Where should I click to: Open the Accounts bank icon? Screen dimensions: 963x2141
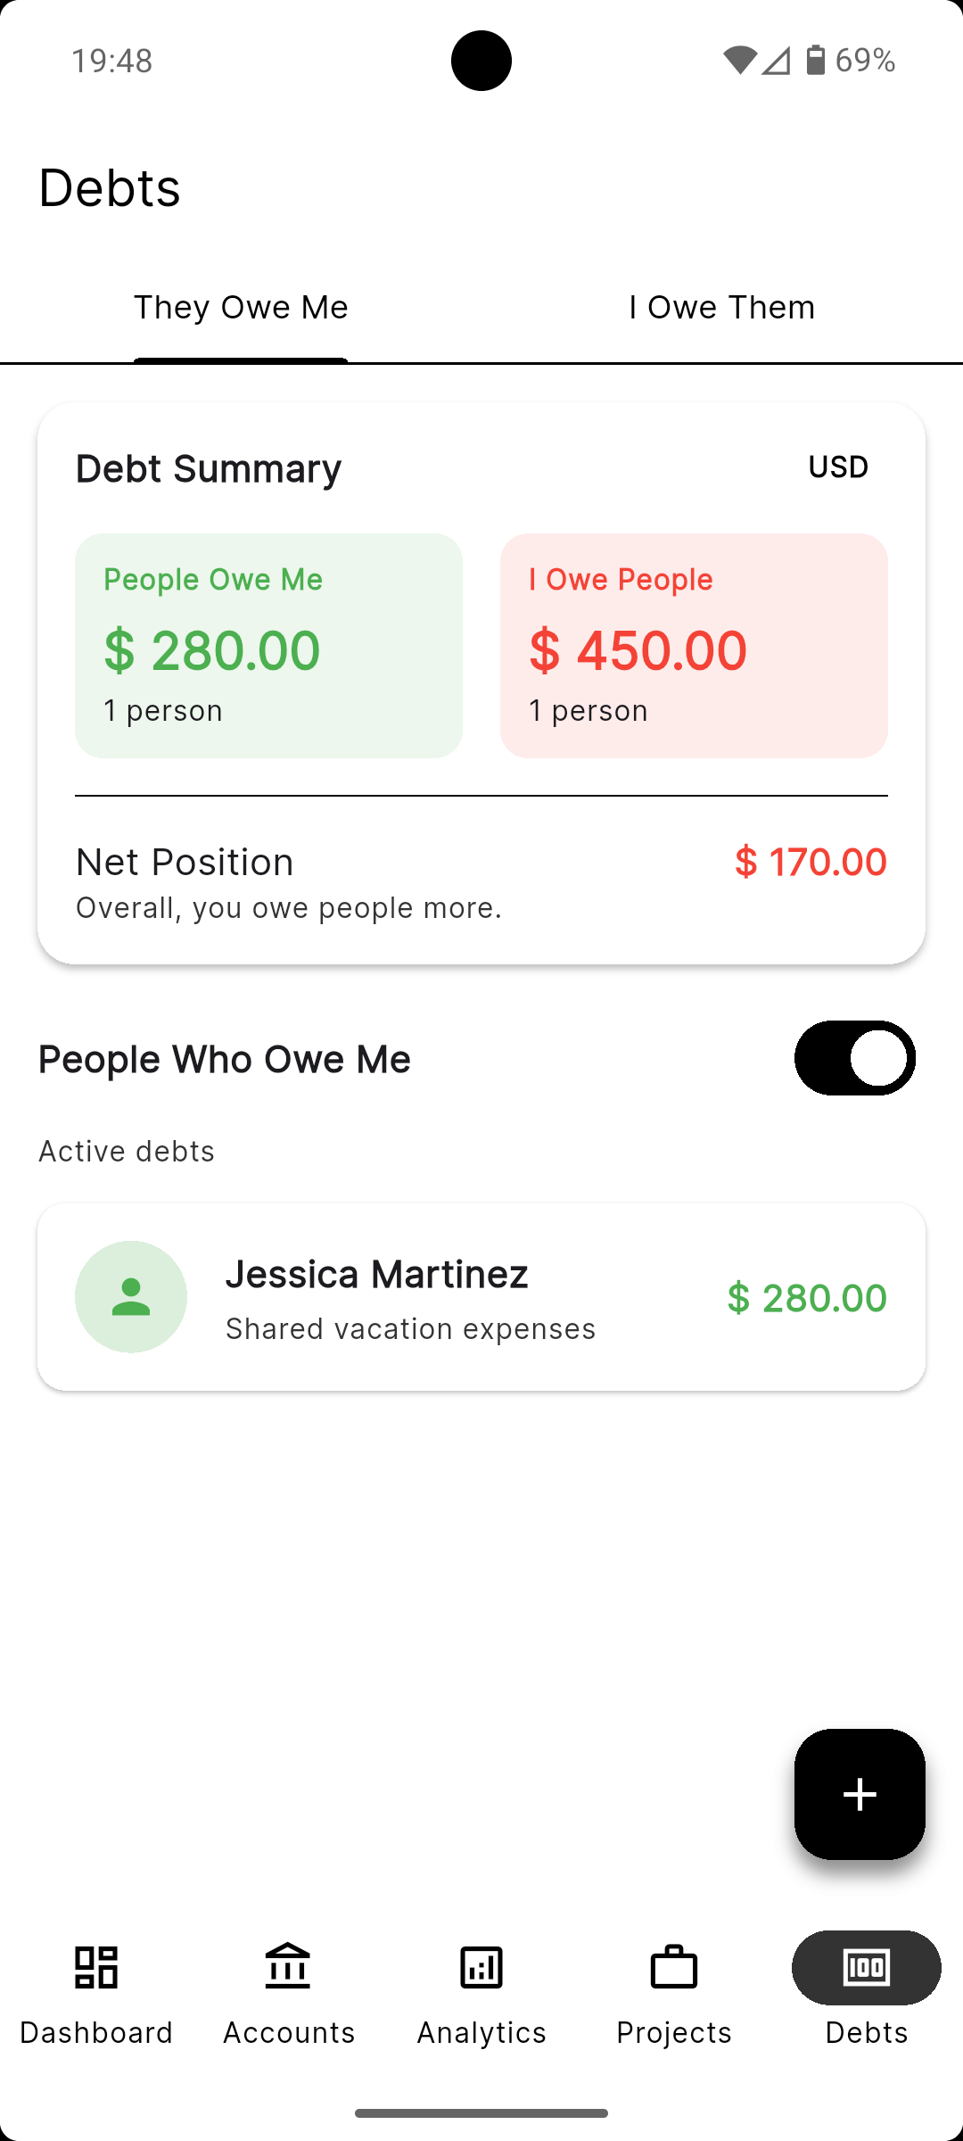pos(288,1967)
